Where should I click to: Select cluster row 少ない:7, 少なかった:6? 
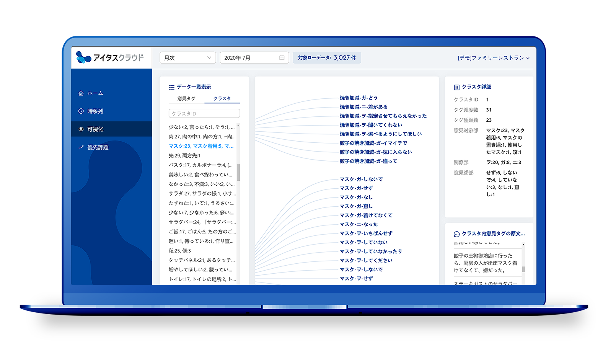click(201, 212)
